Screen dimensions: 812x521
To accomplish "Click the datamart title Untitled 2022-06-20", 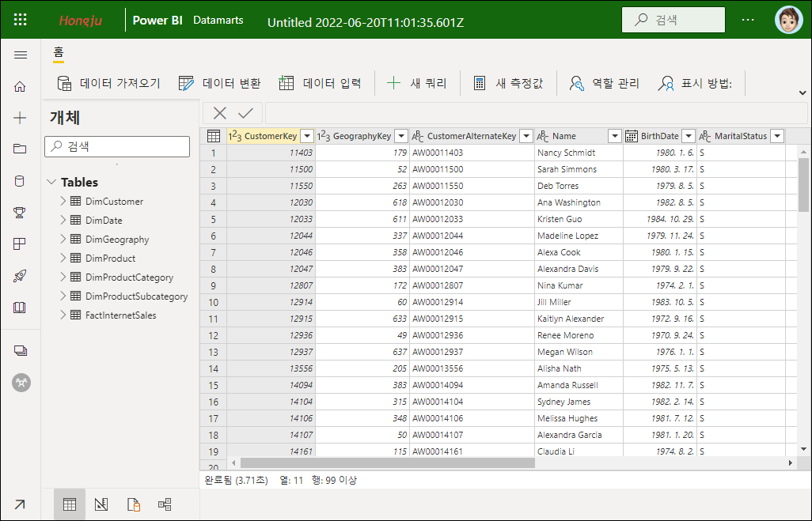I will pos(366,23).
